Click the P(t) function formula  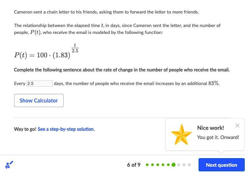point(46,52)
